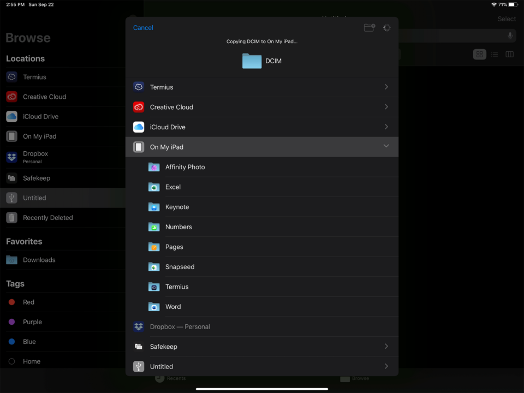Collapse the On My iPad chevron
The width and height of the screenshot is (524, 393).
386,146
